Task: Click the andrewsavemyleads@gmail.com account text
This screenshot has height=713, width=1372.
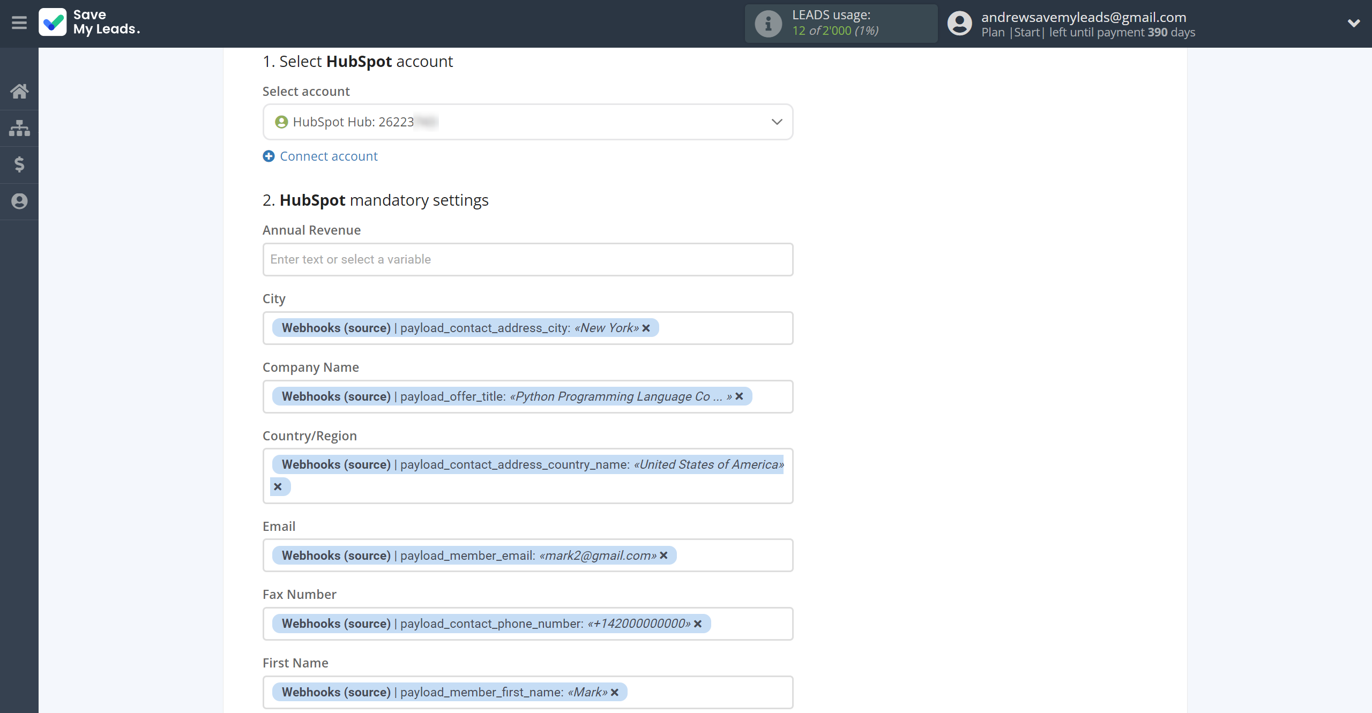Action: point(1084,17)
